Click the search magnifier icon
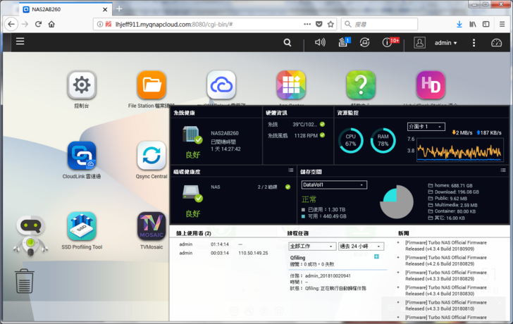Image resolution: width=513 pixels, height=324 pixels. click(287, 42)
